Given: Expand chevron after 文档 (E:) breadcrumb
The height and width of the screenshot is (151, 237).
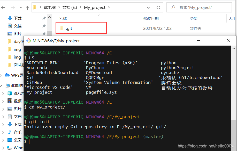Looking at the screenshot, I should coord(80,7).
